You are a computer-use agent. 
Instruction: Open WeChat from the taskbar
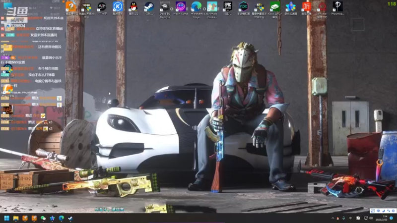pyautogui.click(x=43, y=218)
